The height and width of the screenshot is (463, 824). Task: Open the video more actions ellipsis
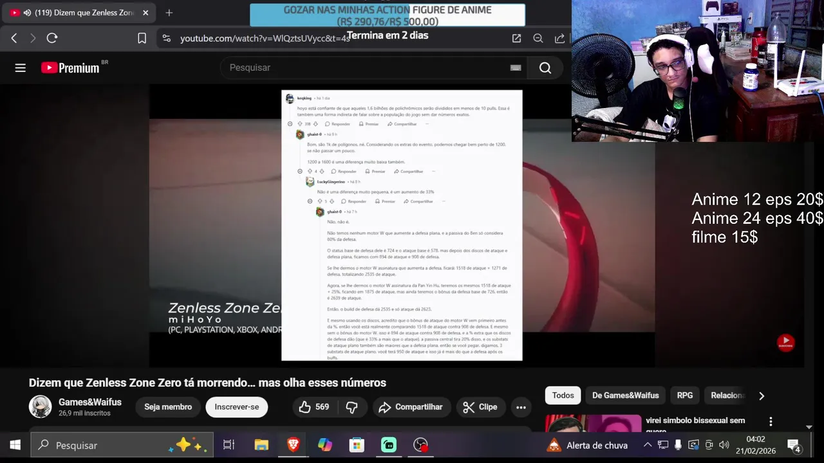pyautogui.click(x=521, y=407)
